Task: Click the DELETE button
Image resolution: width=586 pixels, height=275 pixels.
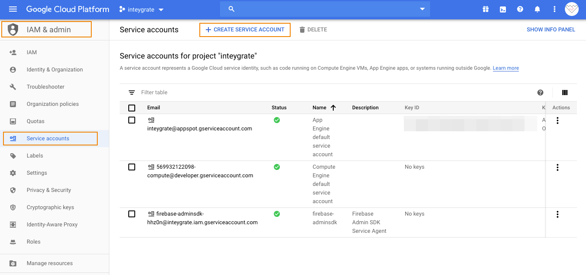Action: pyautogui.click(x=313, y=30)
